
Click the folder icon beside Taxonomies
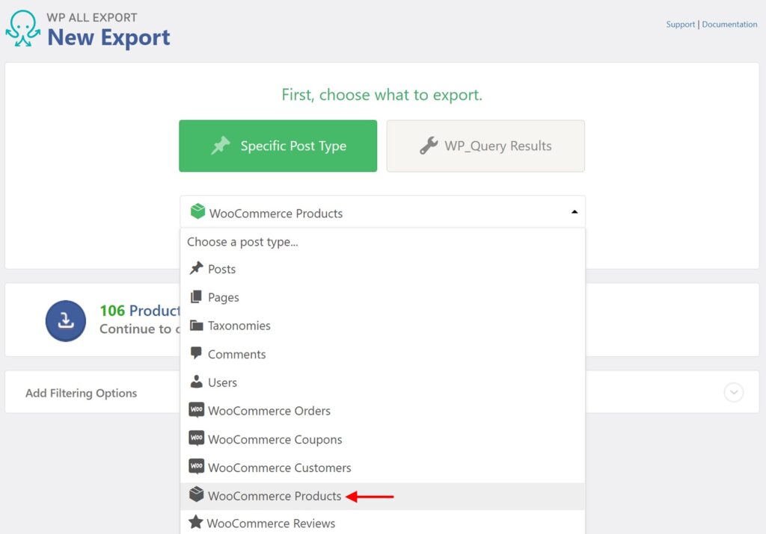[197, 326]
